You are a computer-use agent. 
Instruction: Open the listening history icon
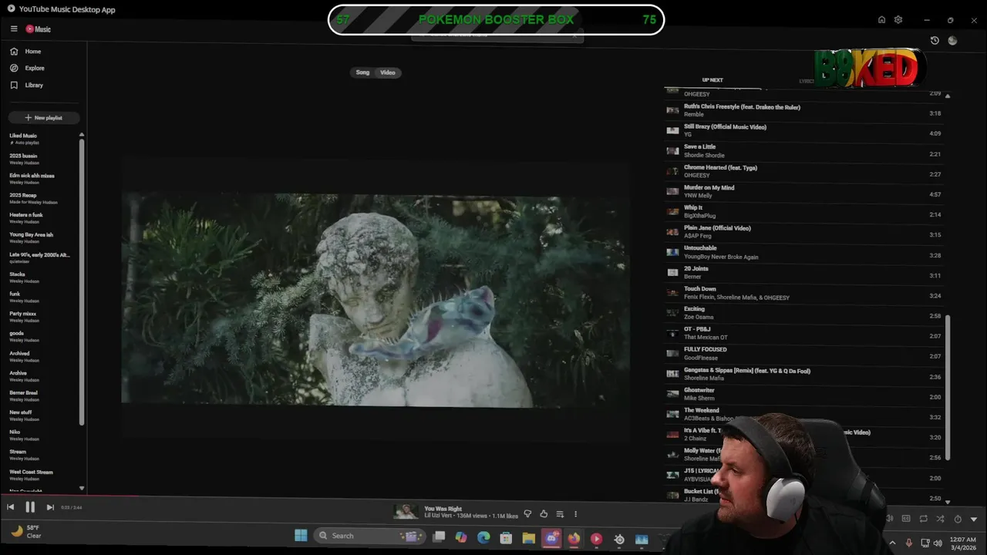pos(935,41)
